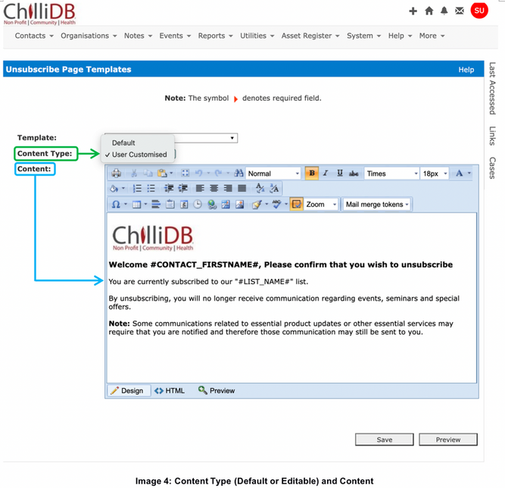Justify text alignment
This screenshot has width=505, height=488.
tap(242, 189)
